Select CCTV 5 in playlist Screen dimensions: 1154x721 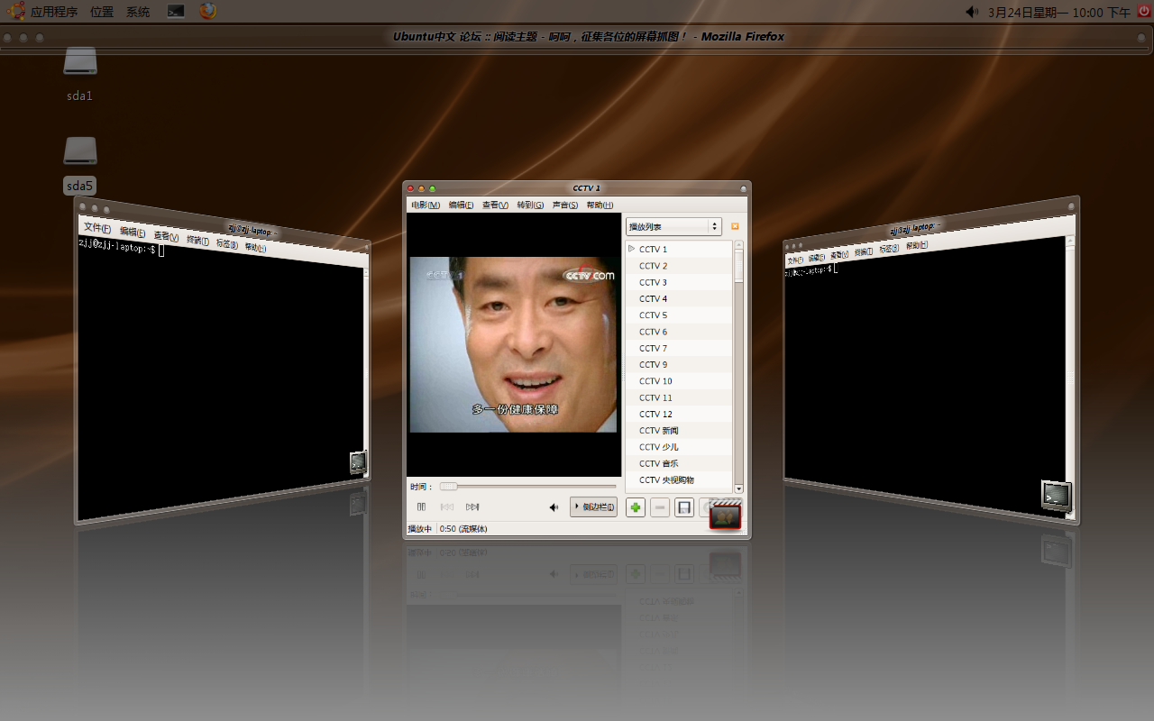coord(680,315)
